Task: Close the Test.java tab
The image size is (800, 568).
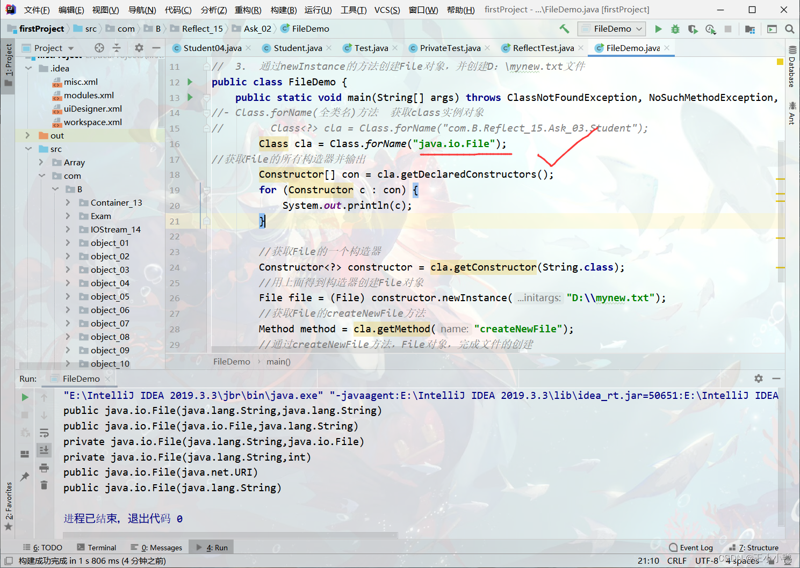Action: (395, 48)
